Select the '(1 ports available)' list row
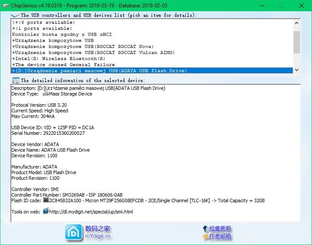 click(x=152, y=28)
